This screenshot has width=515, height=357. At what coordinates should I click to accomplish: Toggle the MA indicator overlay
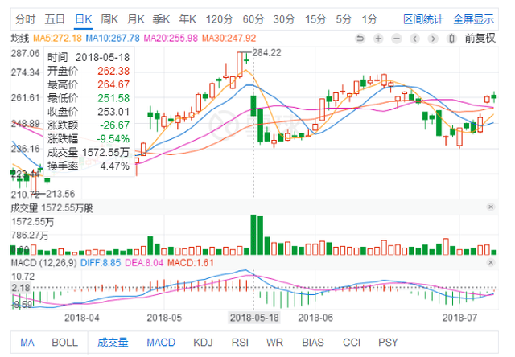point(27,343)
